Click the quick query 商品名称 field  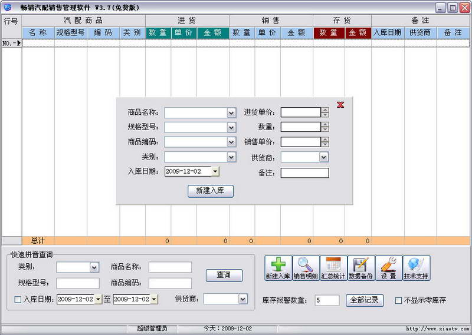click(x=170, y=267)
